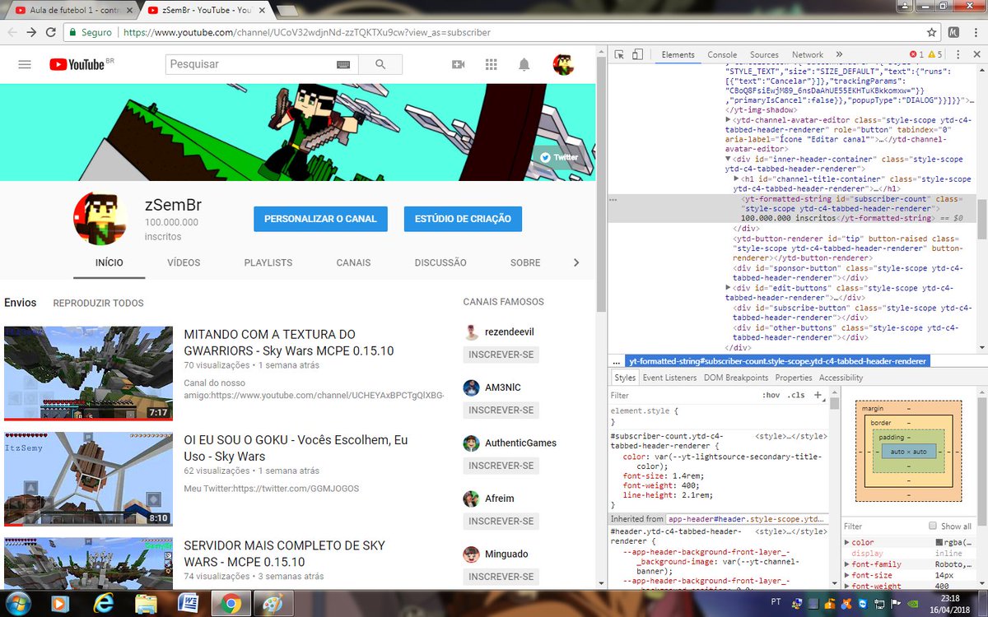
Task: Open the account avatar menu in YouTube header
Action: tap(563, 64)
